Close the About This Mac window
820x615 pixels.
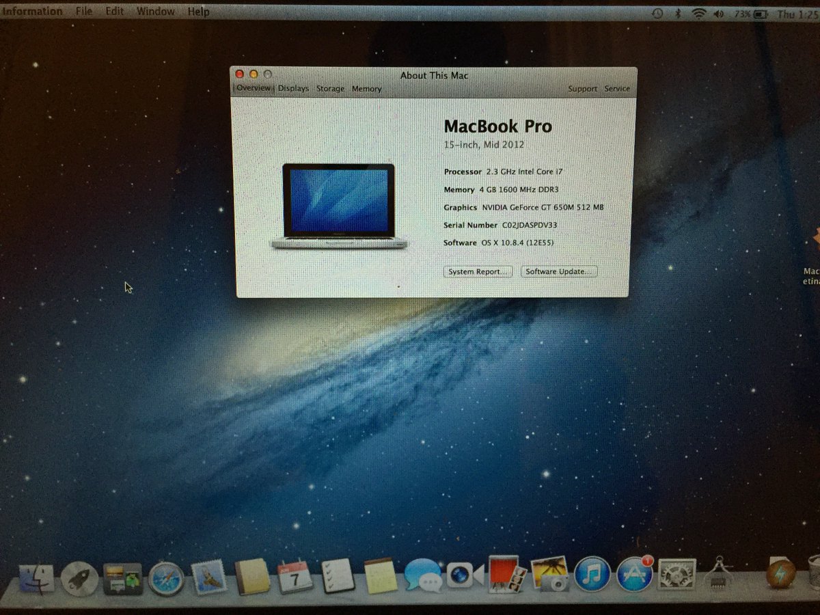pos(239,74)
